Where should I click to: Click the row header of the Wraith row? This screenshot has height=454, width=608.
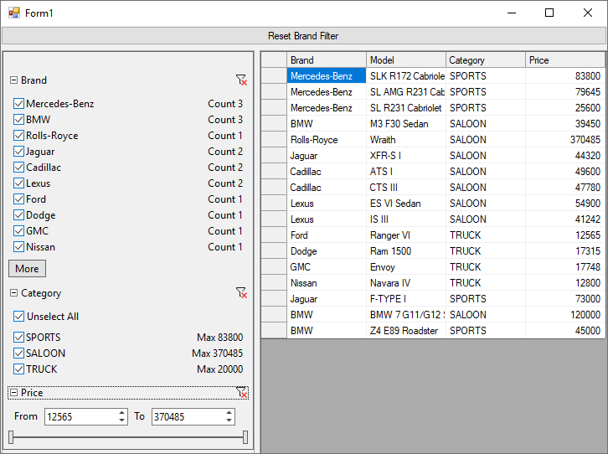(x=274, y=140)
